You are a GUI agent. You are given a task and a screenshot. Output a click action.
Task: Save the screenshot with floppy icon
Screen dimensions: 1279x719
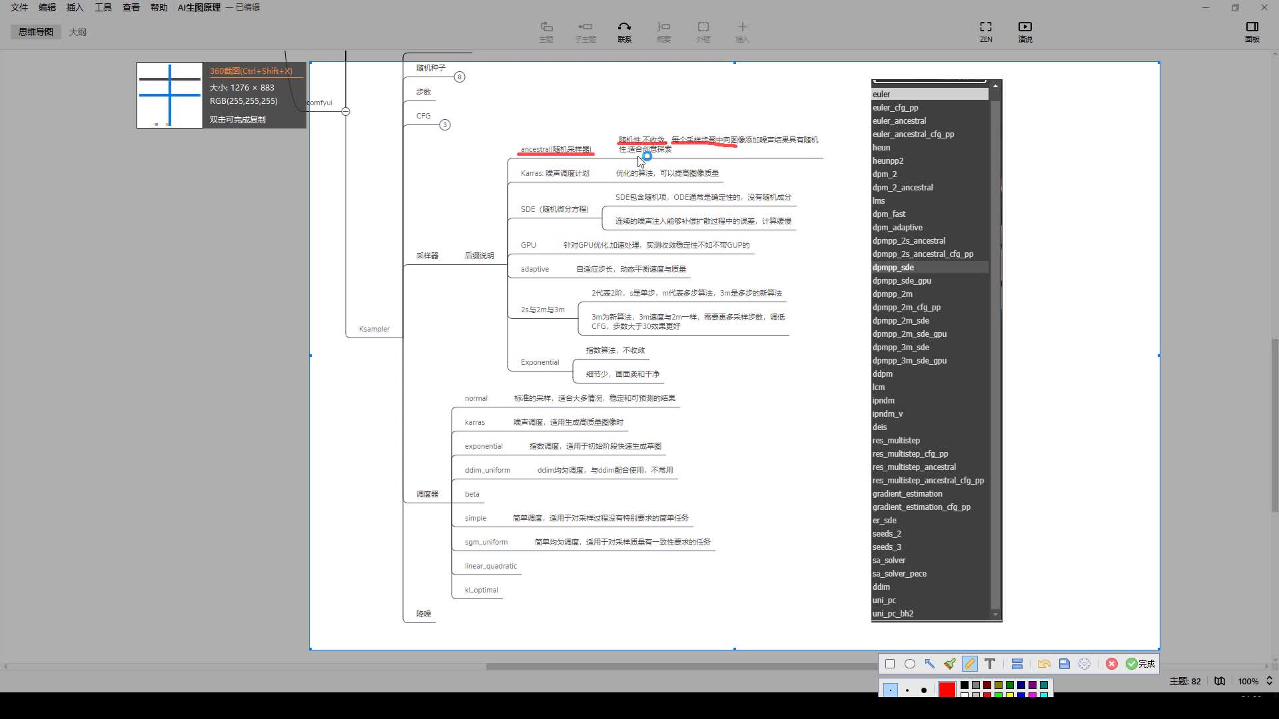pos(1065,664)
